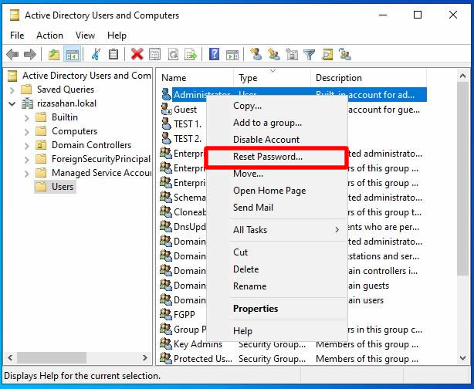Click the Refresh toolbar icon
Viewport: 474px width, 389px height.
pyautogui.click(x=173, y=55)
